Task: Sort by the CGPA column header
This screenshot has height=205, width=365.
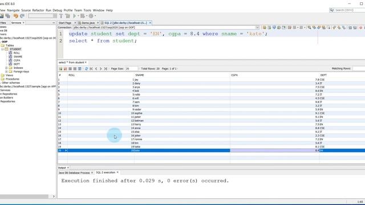Action: click(x=275, y=75)
